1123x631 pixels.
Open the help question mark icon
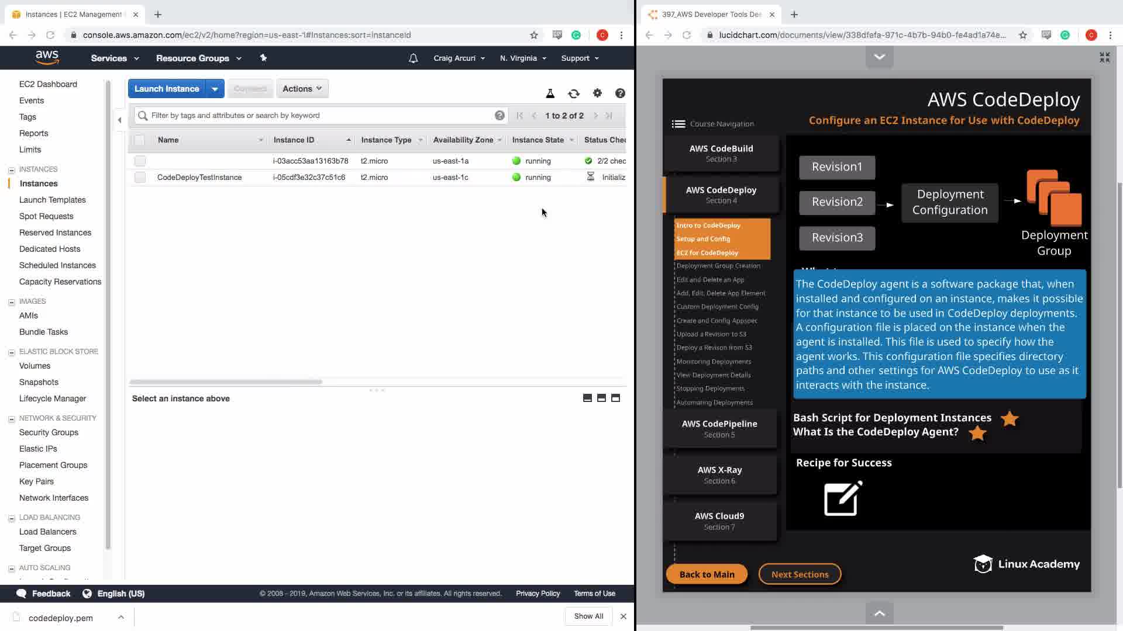click(620, 93)
